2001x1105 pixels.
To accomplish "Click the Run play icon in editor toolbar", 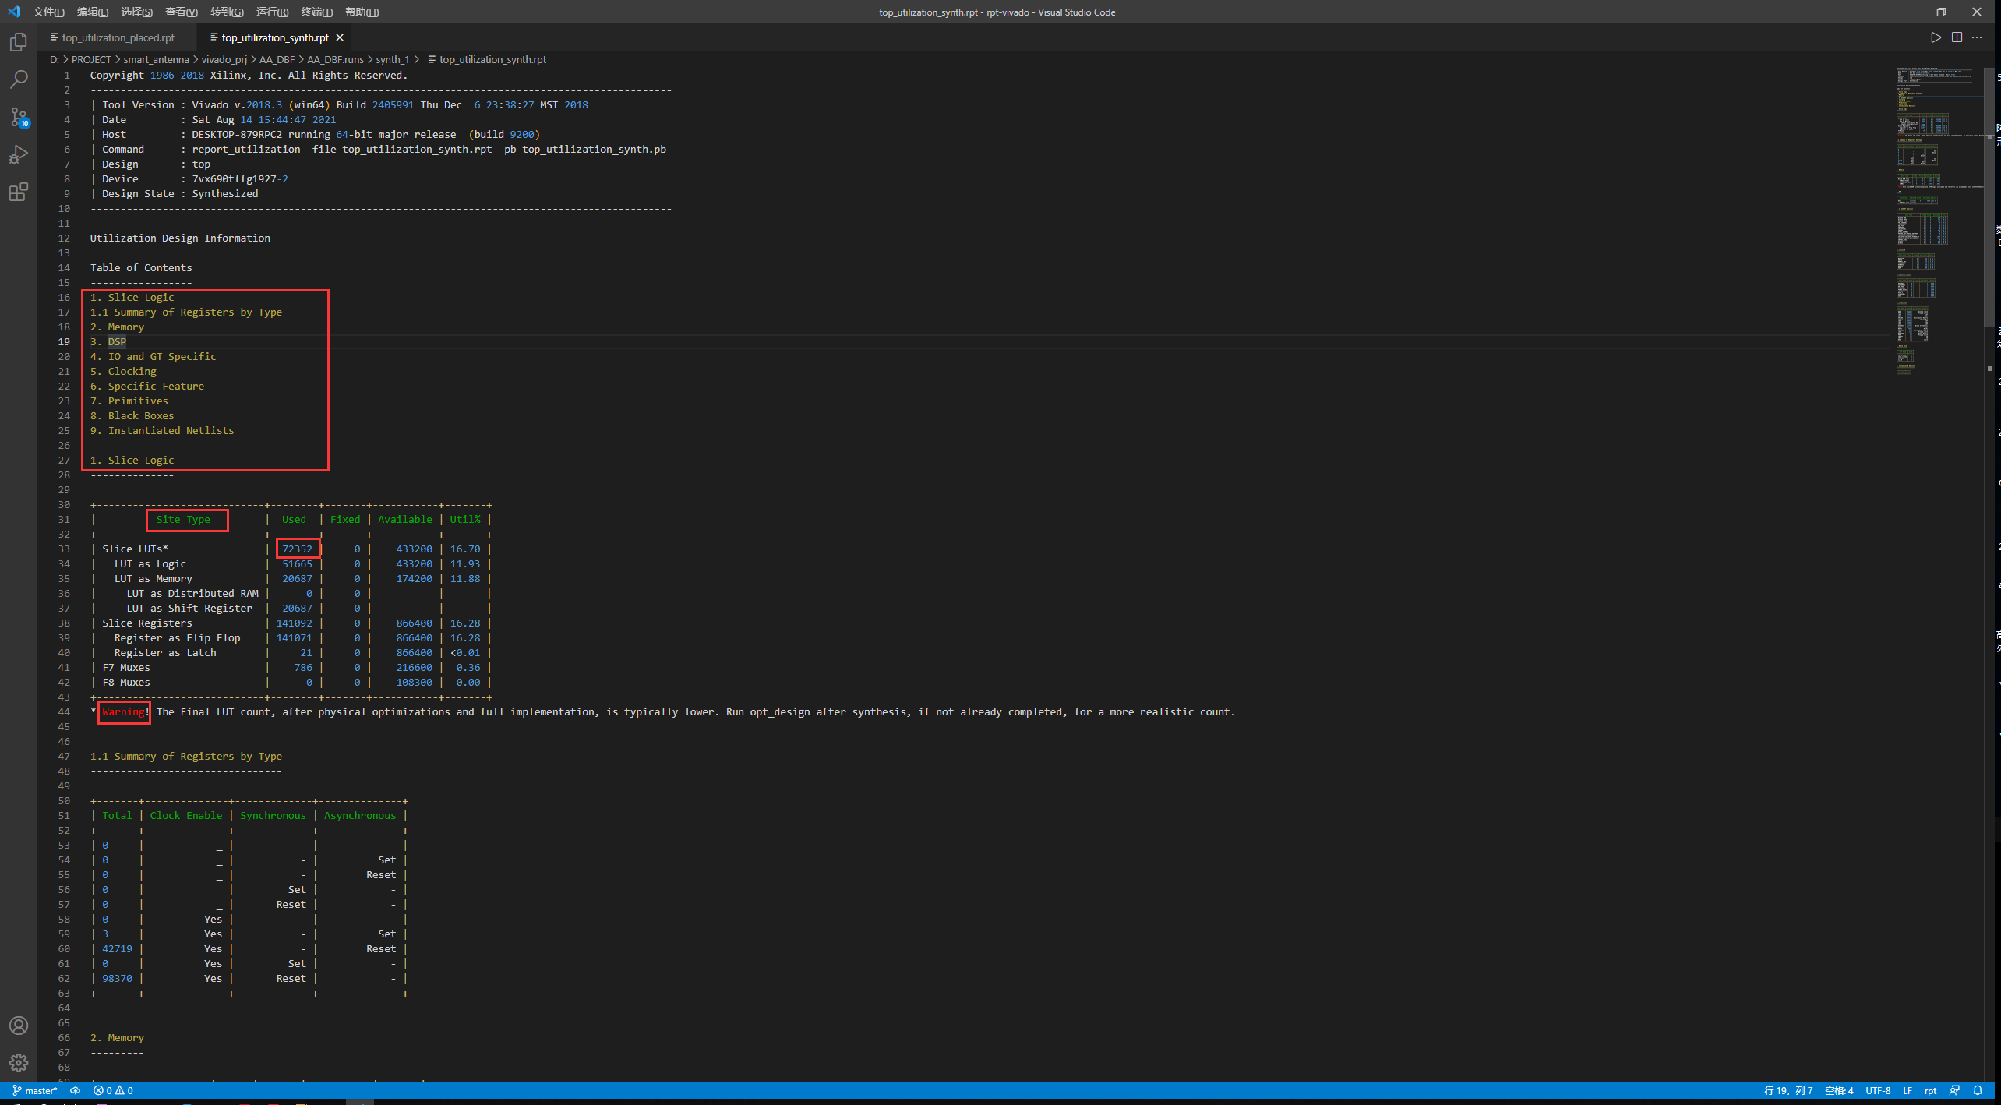I will pyautogui.click(x=1936, y=37).
